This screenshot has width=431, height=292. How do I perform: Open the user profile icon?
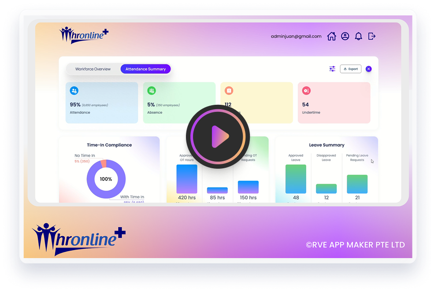(345, 36)
